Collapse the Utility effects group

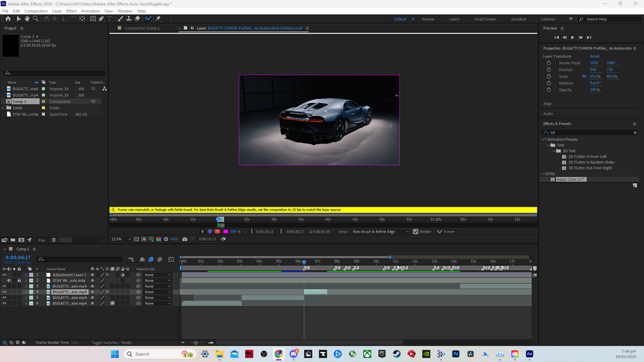543,174
